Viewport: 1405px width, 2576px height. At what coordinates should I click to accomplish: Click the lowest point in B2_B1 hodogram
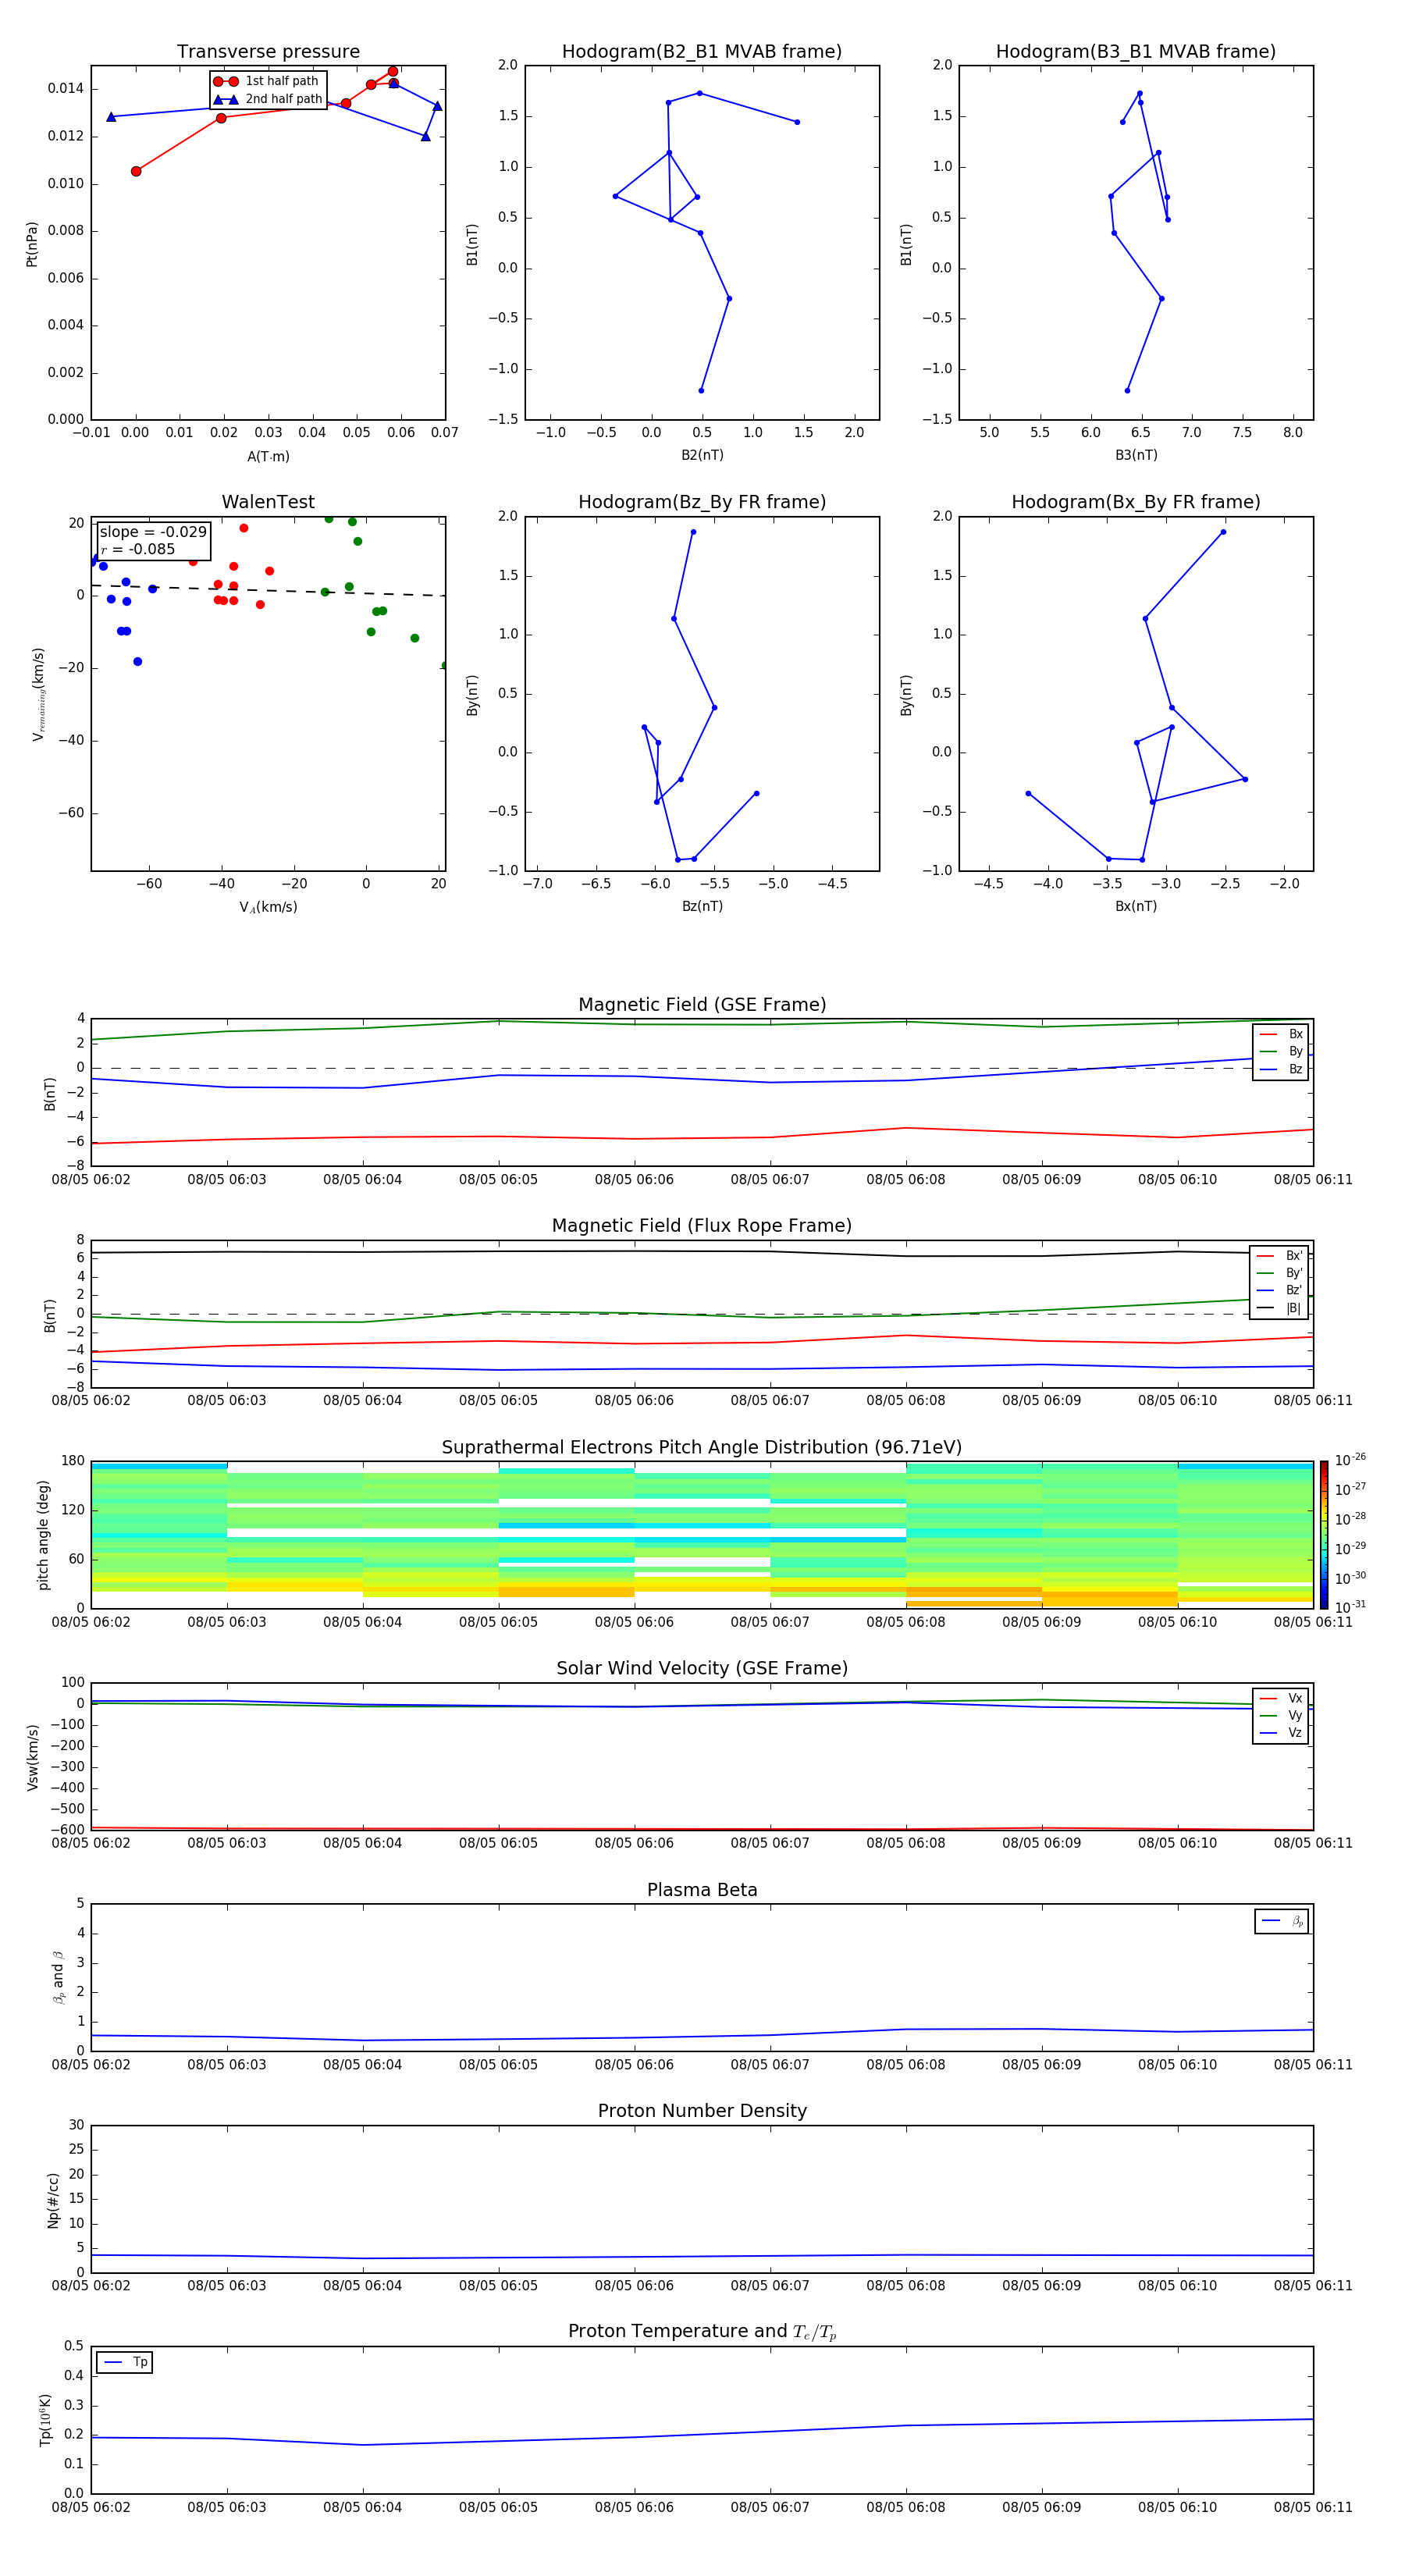point(701,390)
